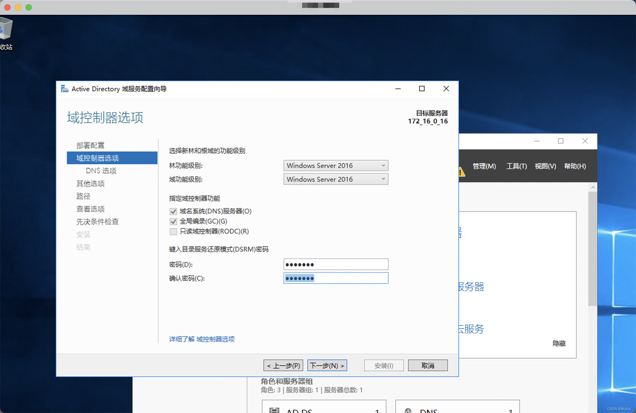636x413 pixels.
Task: Maximize the AD configuration wizard window
Action: tap(422, 89)
